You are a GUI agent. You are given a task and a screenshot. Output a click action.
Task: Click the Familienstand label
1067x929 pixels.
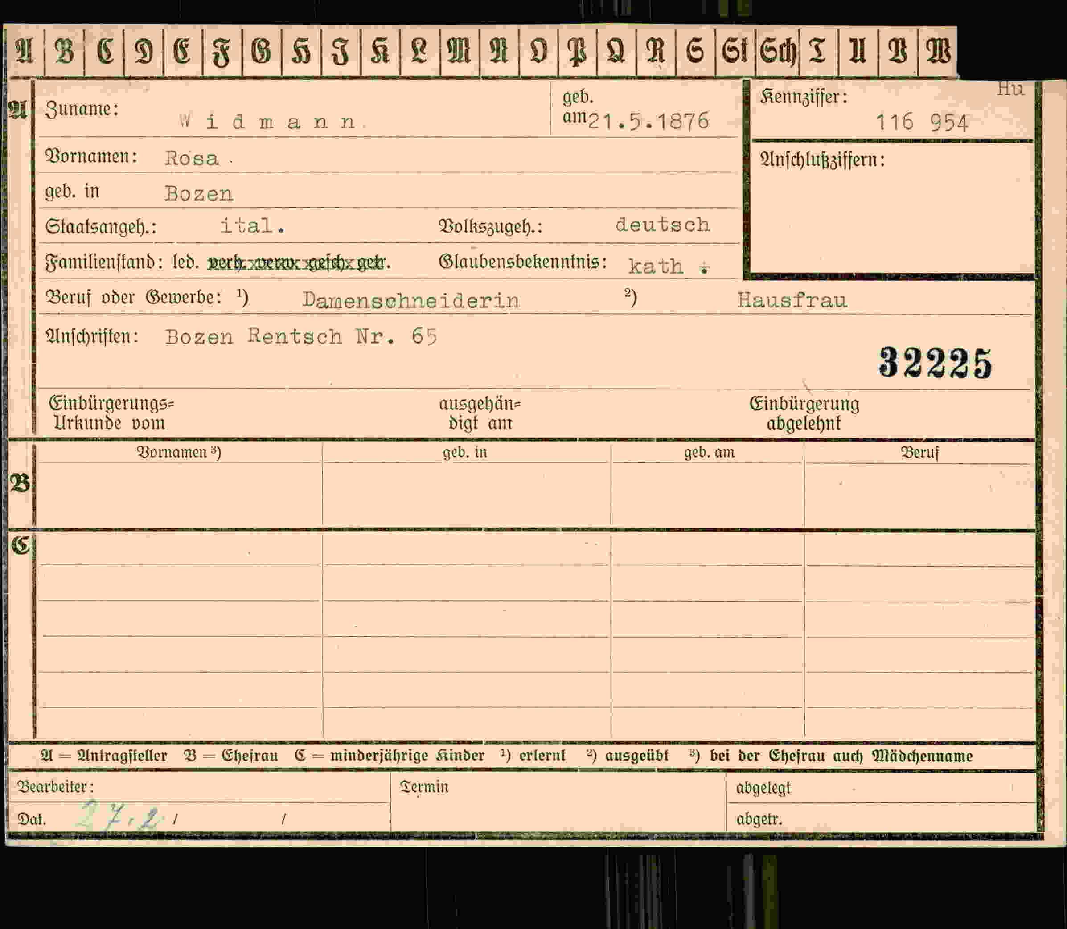[x=104, y=262]
